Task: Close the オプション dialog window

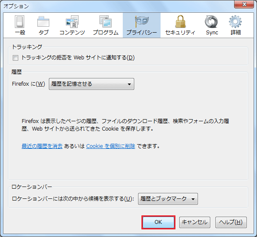Action: 244,4
